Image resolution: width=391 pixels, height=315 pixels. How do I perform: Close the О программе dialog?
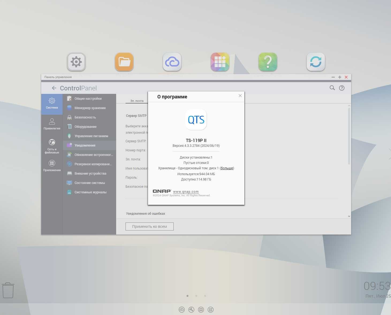click(240, 96)
